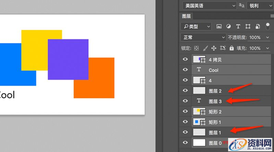
Task: Select the 图层 panel tab
Action: click(186, 16)
